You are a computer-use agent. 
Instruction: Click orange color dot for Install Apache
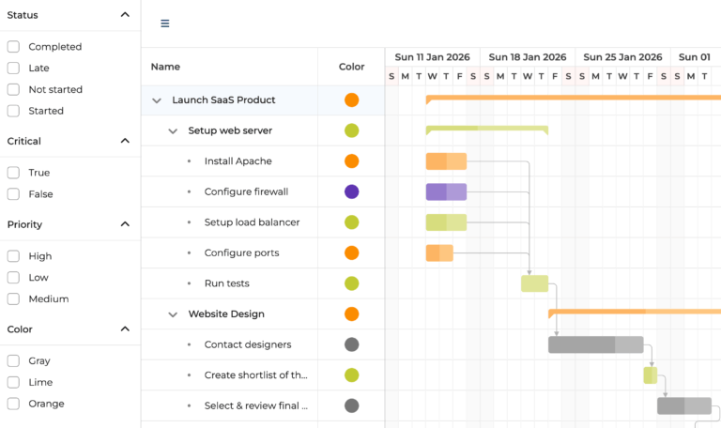pos(351,161)
